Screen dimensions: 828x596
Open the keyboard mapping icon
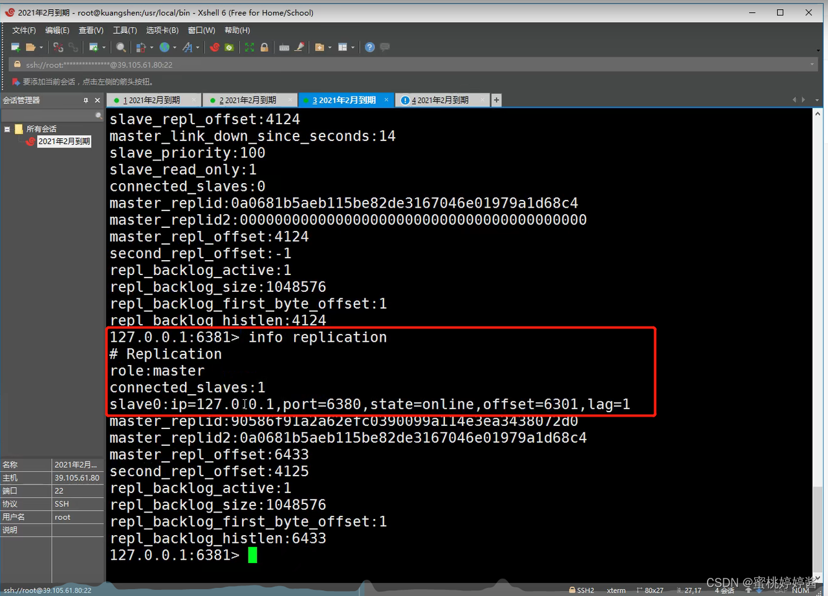[x=284, y=47]
